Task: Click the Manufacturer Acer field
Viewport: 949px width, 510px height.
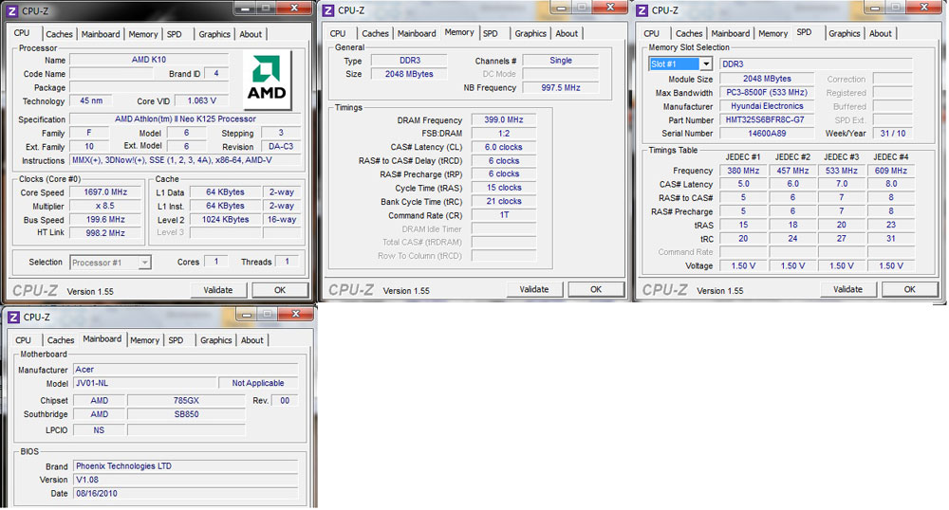Action: 186,369
